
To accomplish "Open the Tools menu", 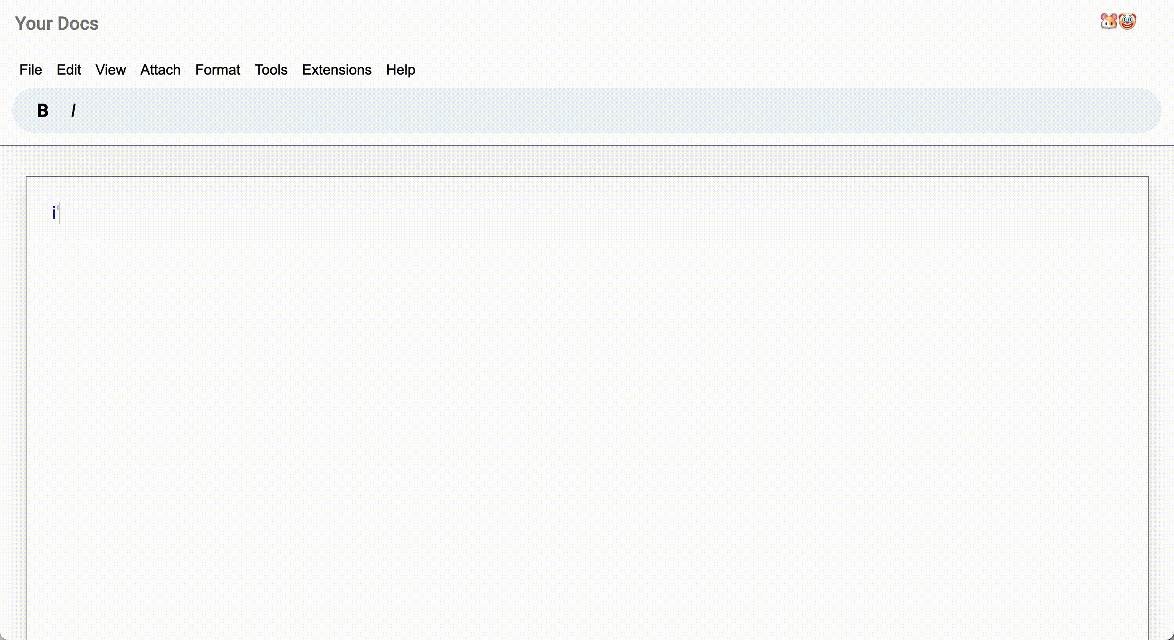I will pyautogui.click(x=271, y=70).
